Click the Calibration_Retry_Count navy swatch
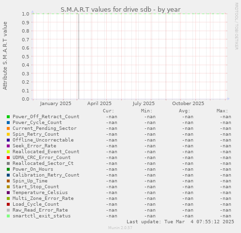The height and width of the screenshot is (233, 241). pyautogui.click(x=8, y=175)
